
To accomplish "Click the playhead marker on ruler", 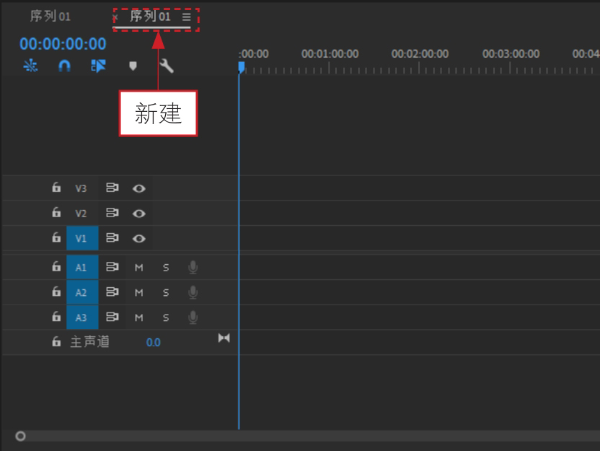I will 241,67.
